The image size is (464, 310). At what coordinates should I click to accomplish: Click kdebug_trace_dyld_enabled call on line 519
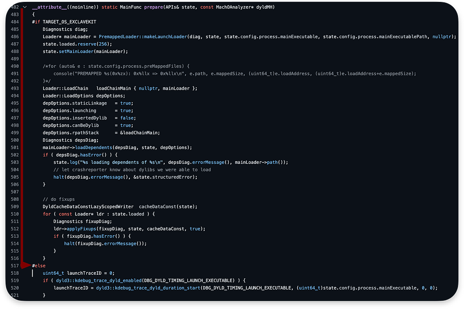tap(98, 281)
